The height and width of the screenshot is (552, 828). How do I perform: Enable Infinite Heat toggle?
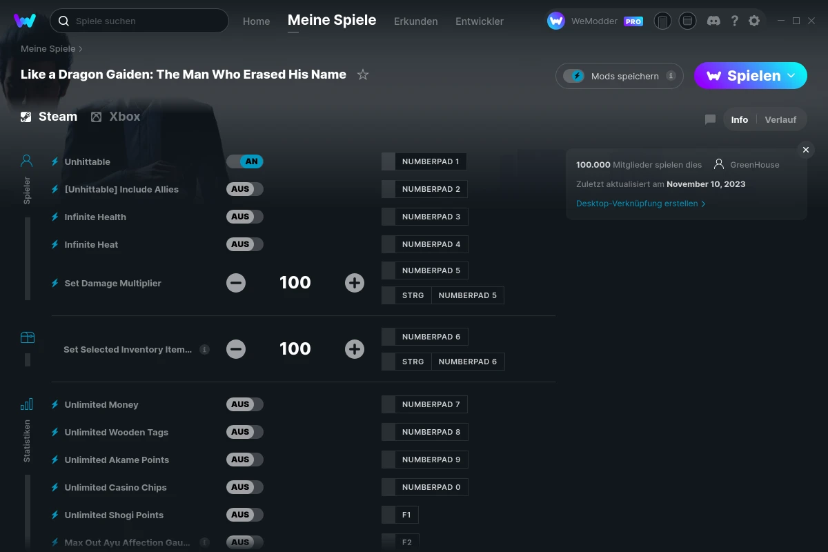[245, 244]
